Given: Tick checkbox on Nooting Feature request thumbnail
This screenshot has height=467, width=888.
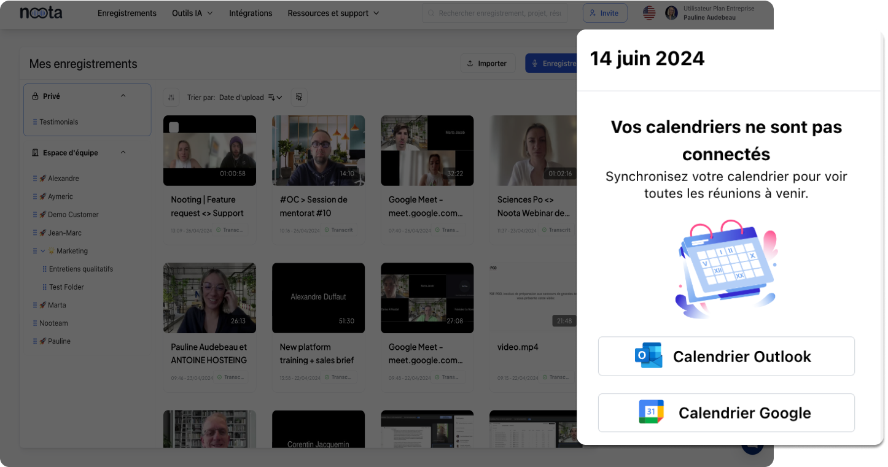Looking at the screenshot, I should pyautogui.click(x=174, y=127).
